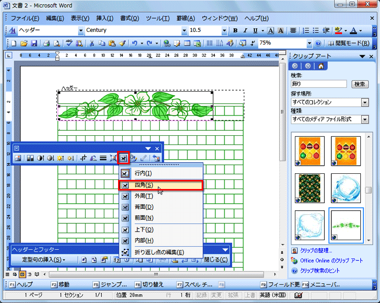Open print preview from the standard toolbar

57,44
